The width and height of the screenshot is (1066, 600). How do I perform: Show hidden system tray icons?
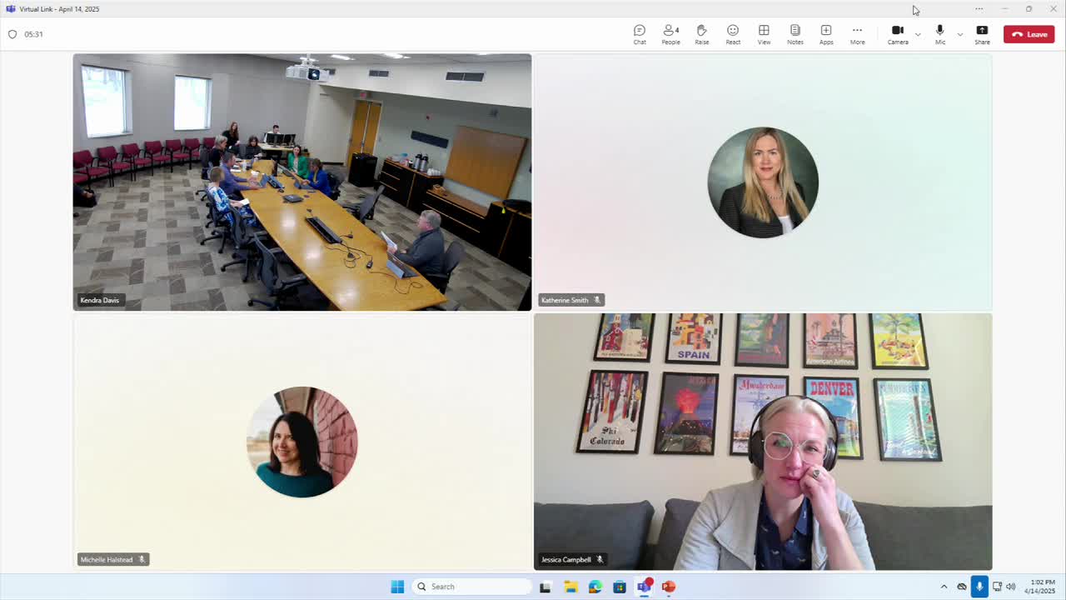point(944,587)
